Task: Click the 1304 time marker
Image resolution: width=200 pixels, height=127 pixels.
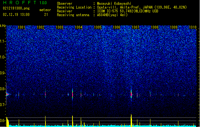Action: tap(79, 27)
